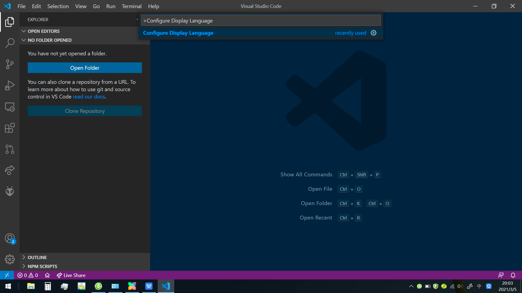The image size is (522, 293).
Task: Click the feedback icon in status bar
Action: coord(501,275)
